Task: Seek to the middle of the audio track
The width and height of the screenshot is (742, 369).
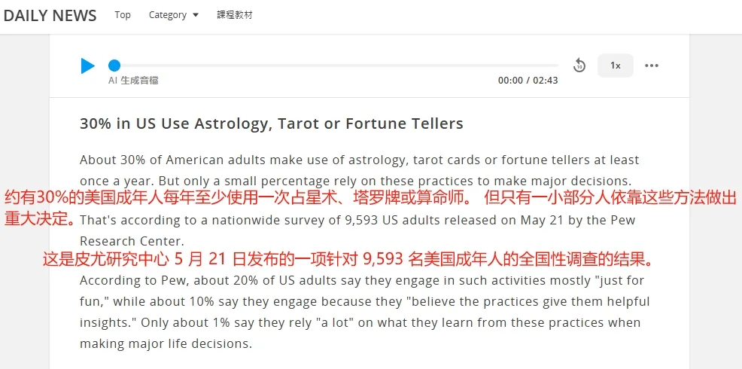Action: [336, 66]
